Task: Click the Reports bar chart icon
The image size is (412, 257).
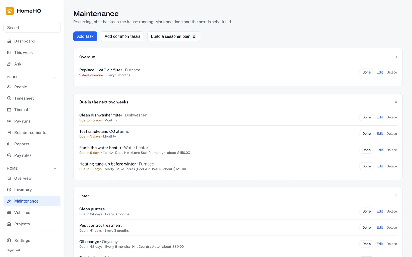Action: click(x=9, y=144)
